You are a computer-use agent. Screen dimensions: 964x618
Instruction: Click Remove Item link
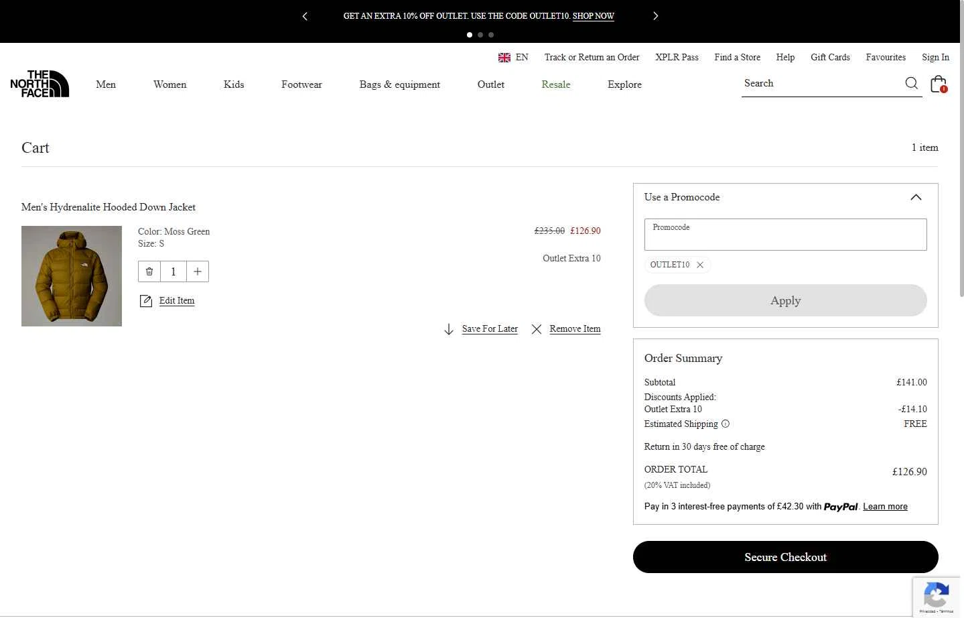pyautogui.click(x=575, y=329)
